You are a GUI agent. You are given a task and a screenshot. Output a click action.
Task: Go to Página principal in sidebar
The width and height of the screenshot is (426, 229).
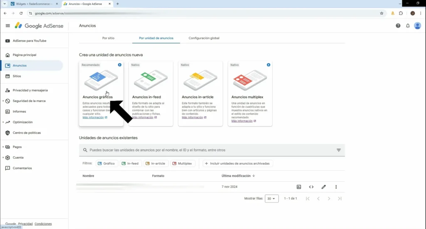(25, 55)
